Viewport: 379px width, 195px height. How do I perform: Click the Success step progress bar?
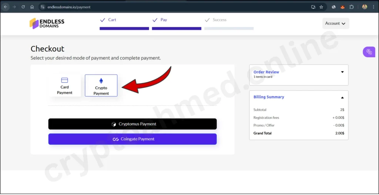[229, 28]
